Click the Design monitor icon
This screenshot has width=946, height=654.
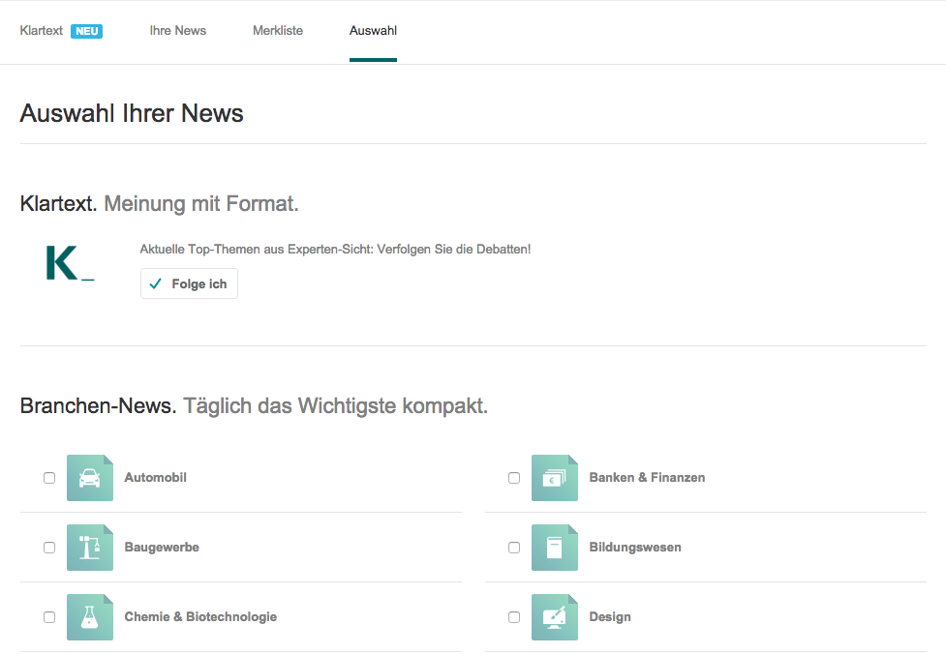[x=555, y=617]
